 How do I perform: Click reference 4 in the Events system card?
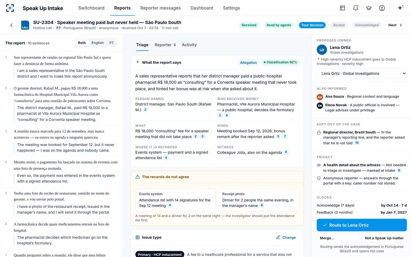coord(170,205)
